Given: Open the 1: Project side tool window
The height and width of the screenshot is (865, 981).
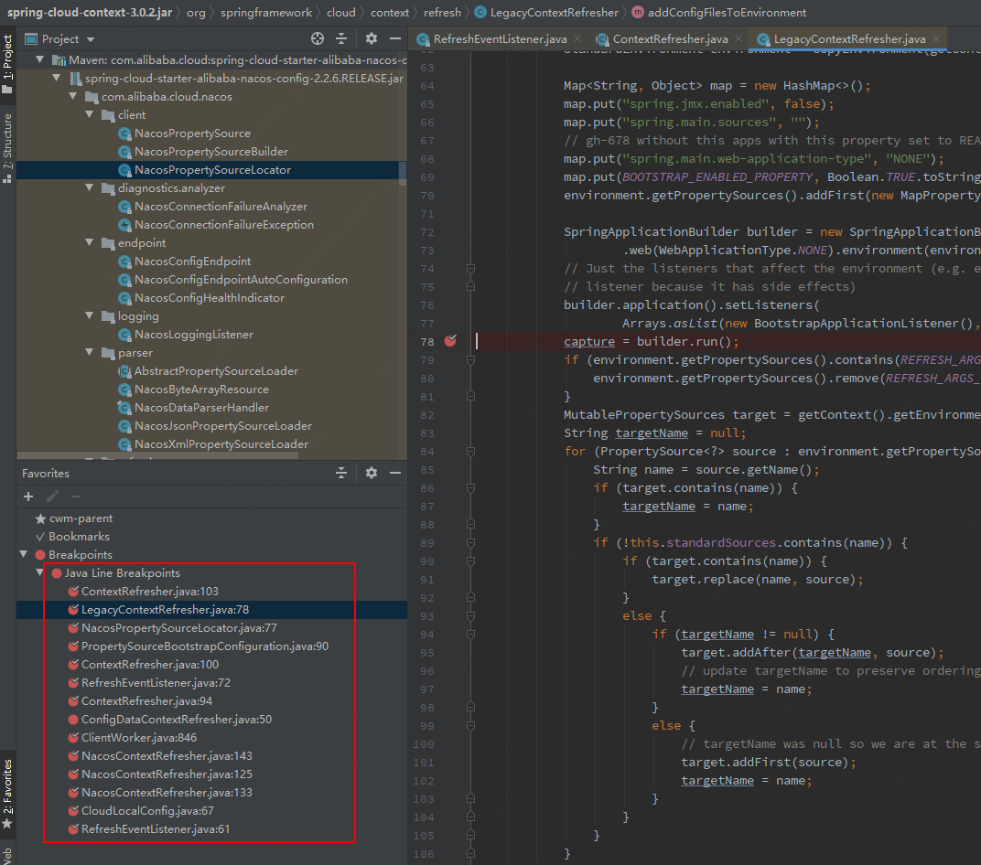Looking at the screenshot, I should [x=7, y=64].
